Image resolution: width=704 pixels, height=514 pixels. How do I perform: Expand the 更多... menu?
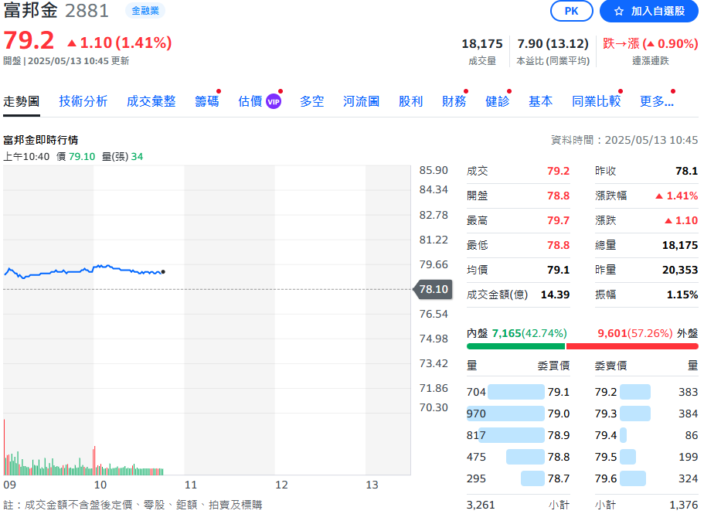[656, 101]
